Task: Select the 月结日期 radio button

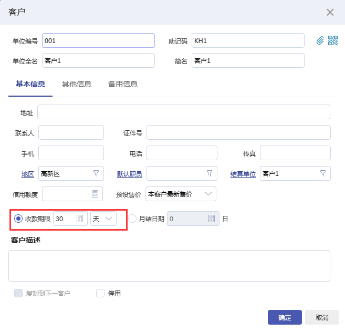Action: click(x=132, y=219)
